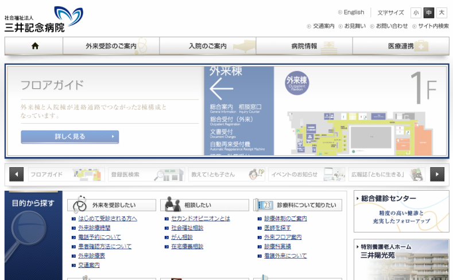
Task: Open the 入院のご案内 menu
Action: [208, 46]
